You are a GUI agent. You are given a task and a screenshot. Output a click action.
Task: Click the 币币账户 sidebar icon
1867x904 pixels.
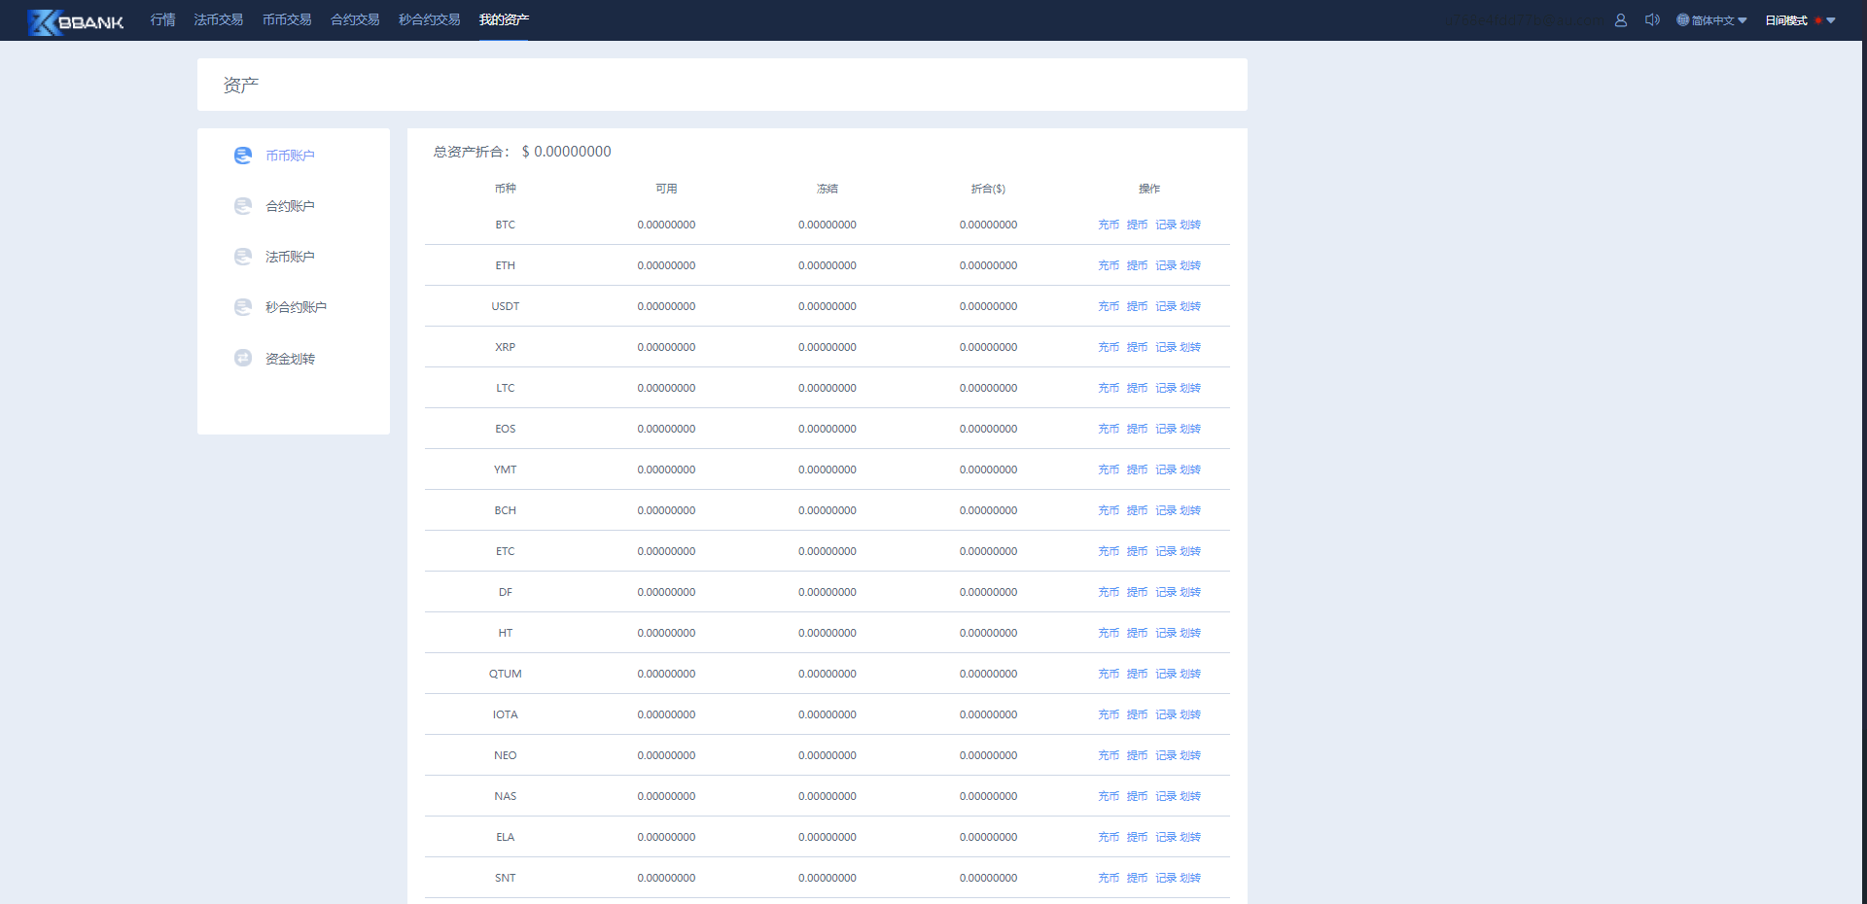pyautogui.click(x=243, y=156)
